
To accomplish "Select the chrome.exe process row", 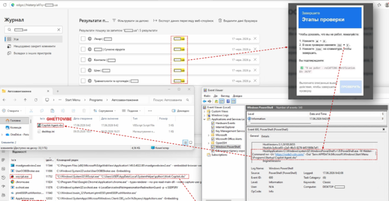I will tap(106, 182).
